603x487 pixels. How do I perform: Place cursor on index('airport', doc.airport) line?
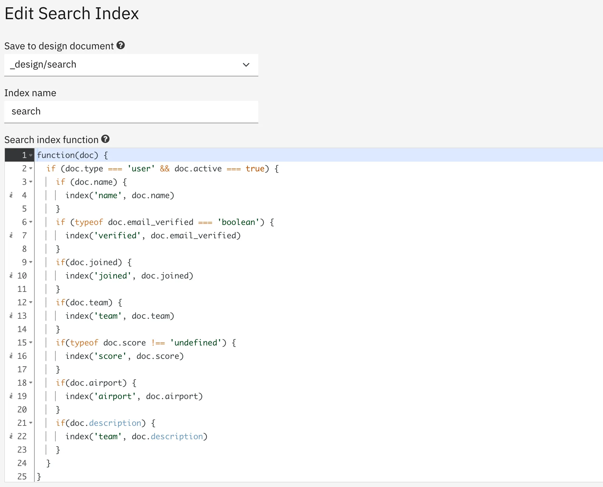[134, 396]
